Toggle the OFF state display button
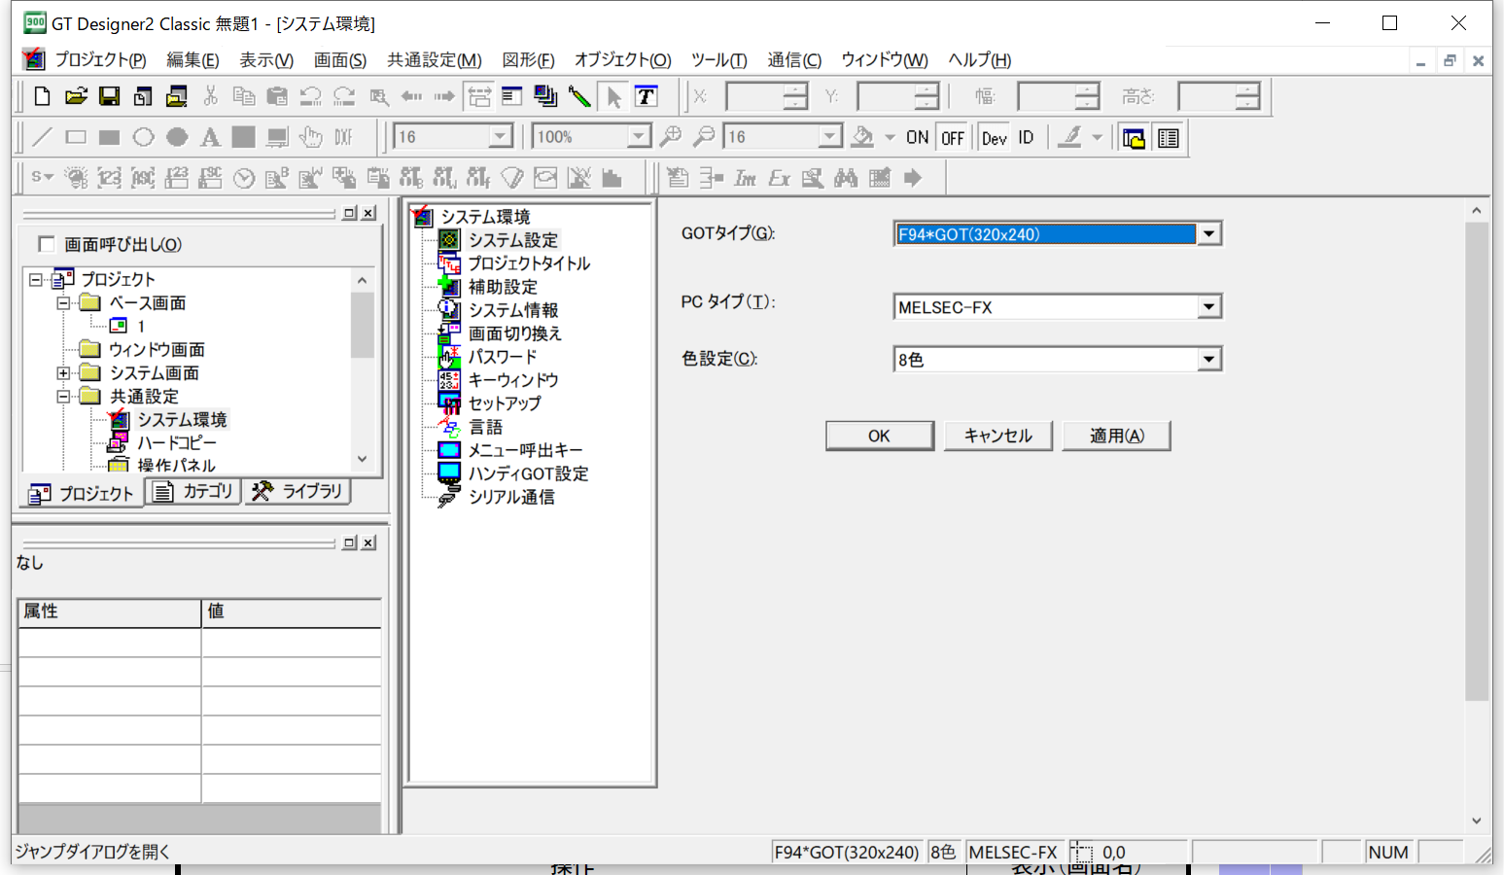The image size is (1504, 875). click(953, 138)
